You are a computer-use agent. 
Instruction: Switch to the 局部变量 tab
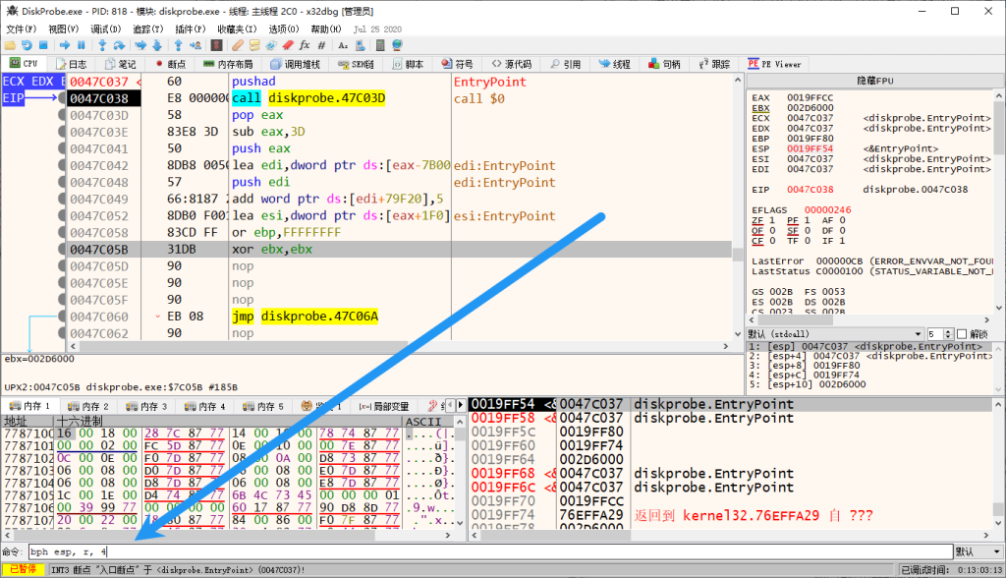click(384, 407)
